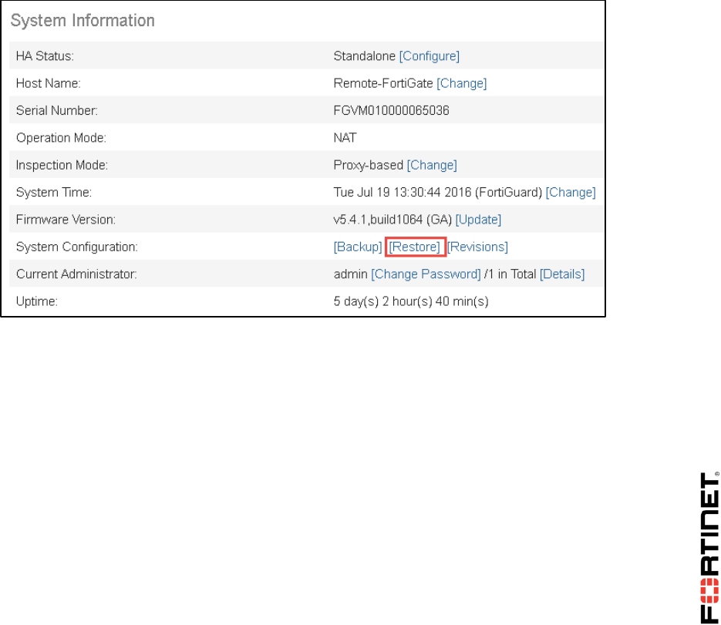Click the Operation Mode label

61,138
